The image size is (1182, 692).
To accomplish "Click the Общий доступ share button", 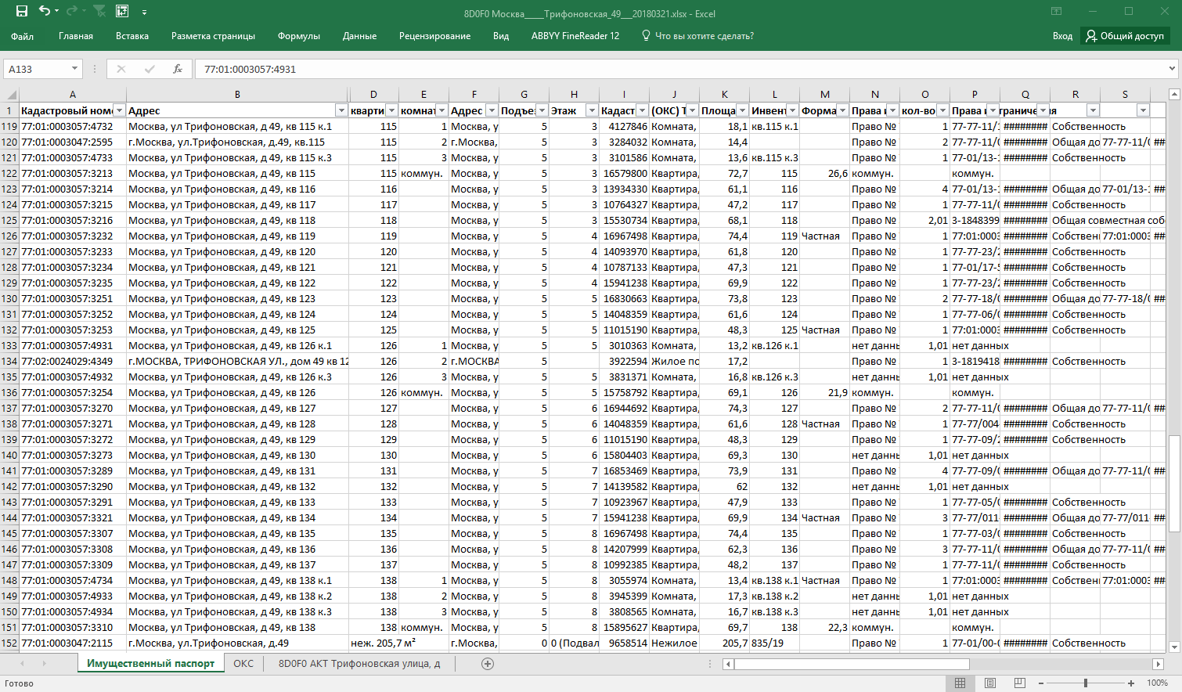I will click(1125, 36).
